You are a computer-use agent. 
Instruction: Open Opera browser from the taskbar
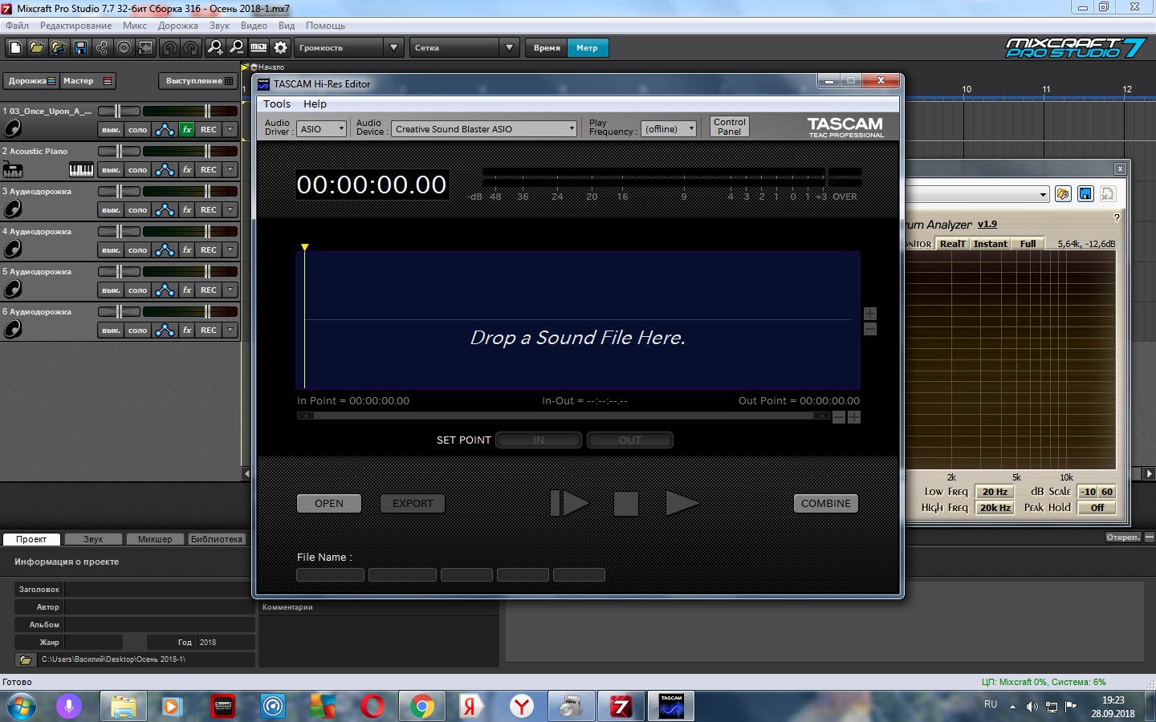(372, 706)
